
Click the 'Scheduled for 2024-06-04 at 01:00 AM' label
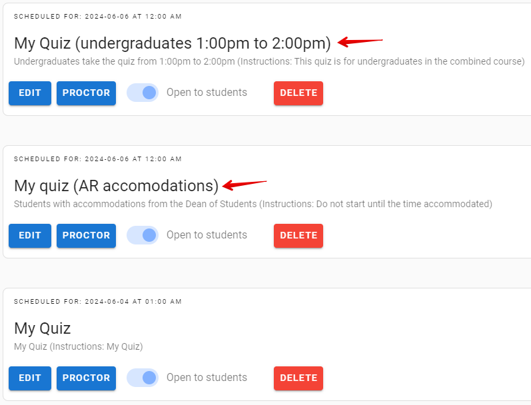(97, 302)
